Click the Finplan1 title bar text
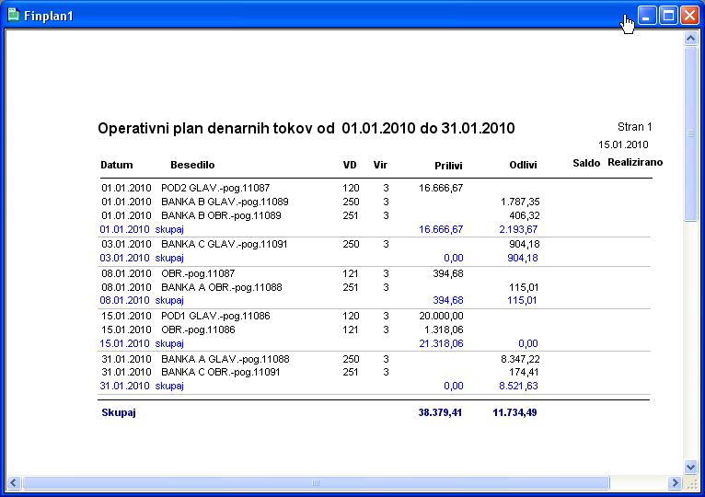Image resolution: width=705 pixels, height=497 pixels. point(50,17)
